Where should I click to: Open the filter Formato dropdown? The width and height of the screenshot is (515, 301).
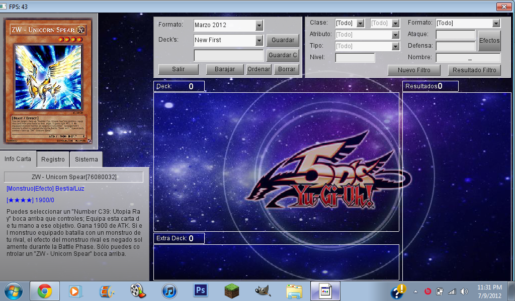tap(496, 23)
